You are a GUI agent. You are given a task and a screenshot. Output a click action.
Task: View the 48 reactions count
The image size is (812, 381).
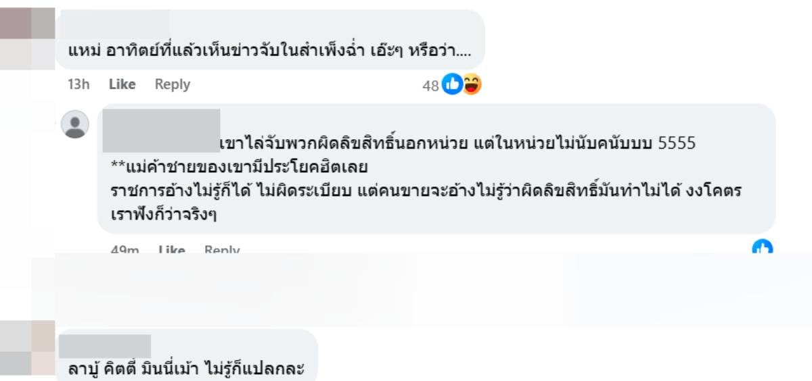tap(430, 86)
